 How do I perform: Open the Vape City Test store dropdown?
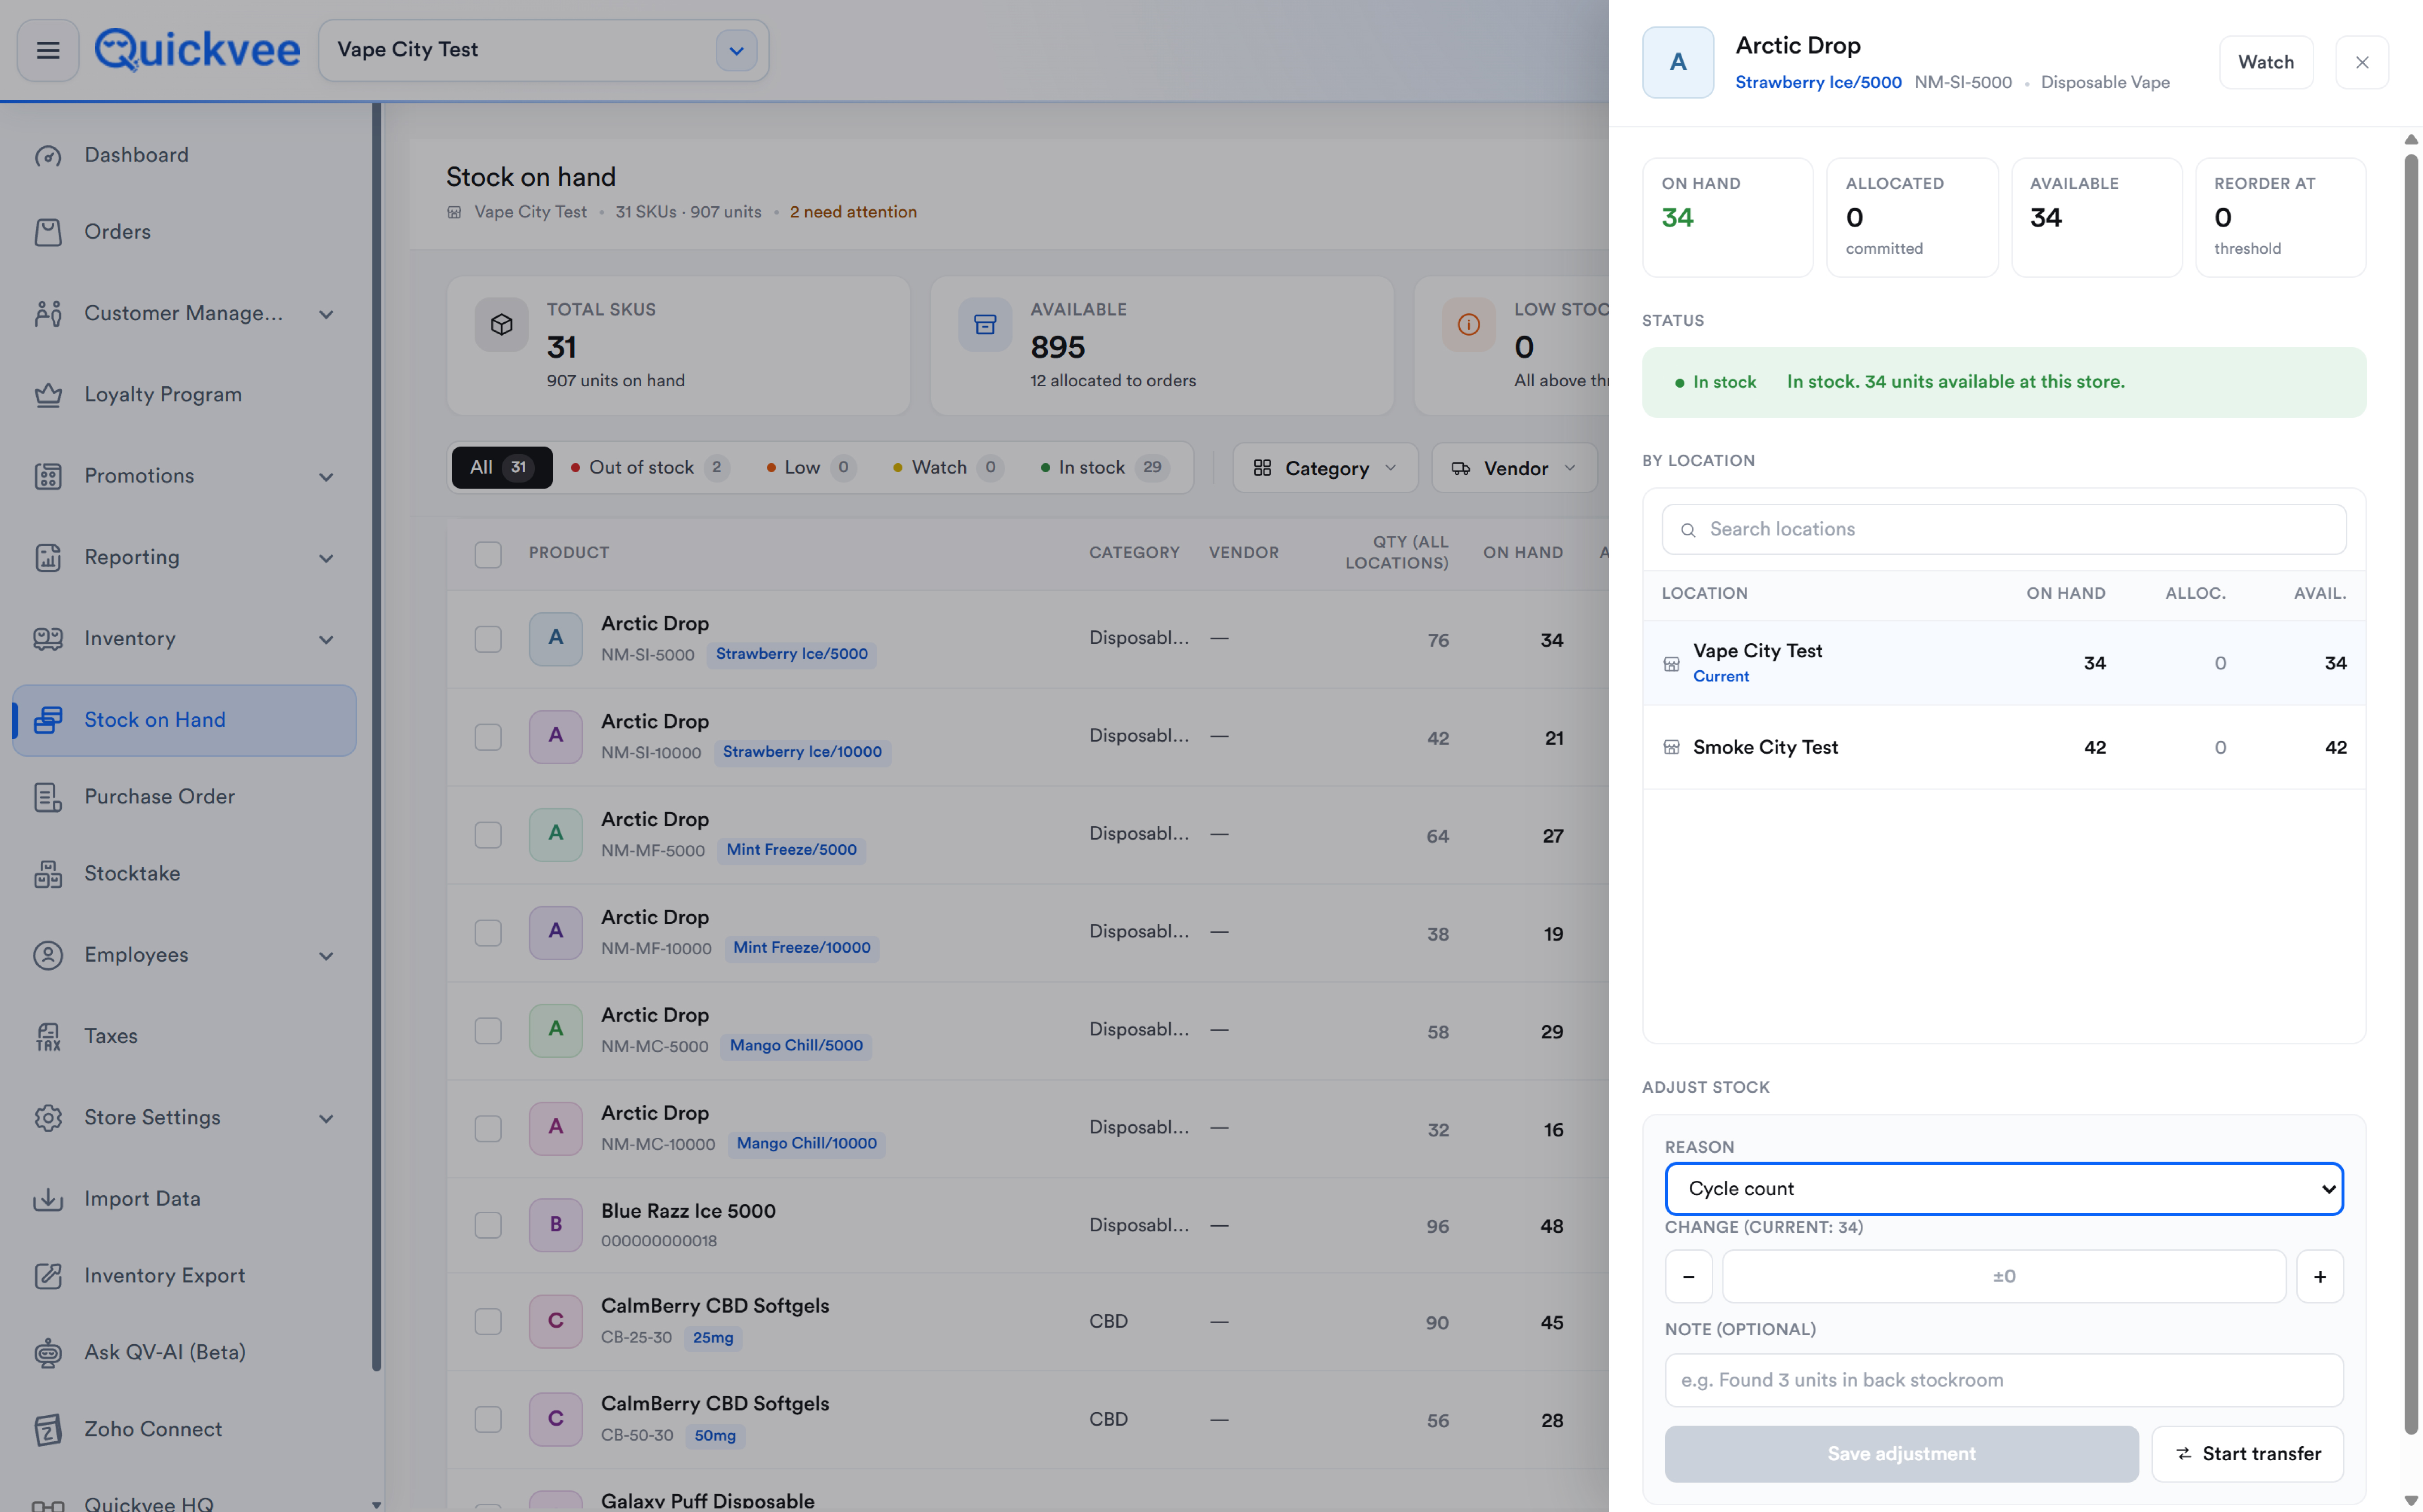coord(735,51)
